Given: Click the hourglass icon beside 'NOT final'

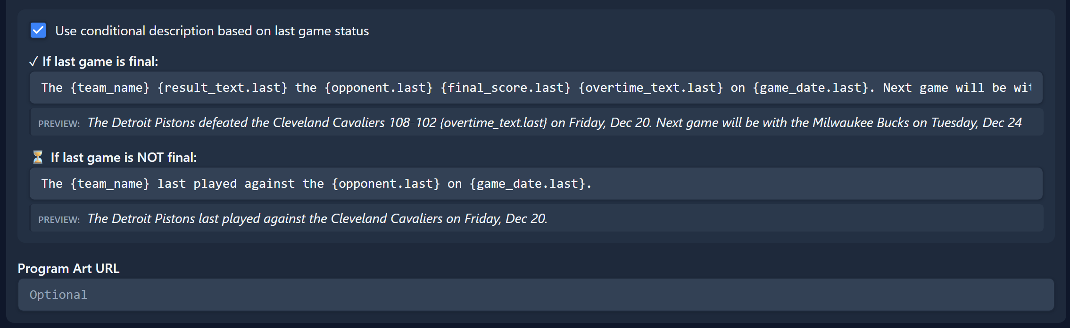Looking at the screenshot, I should 38,157.
